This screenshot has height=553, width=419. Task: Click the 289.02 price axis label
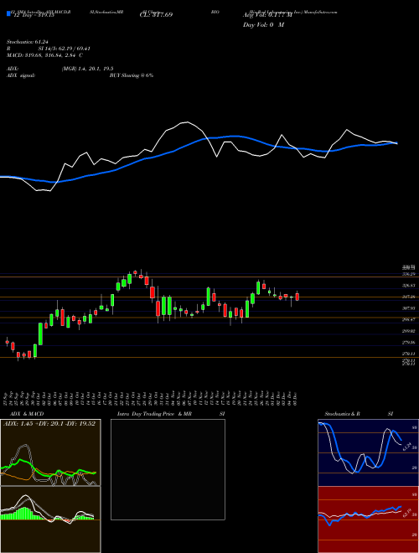[x=409, y=331]
